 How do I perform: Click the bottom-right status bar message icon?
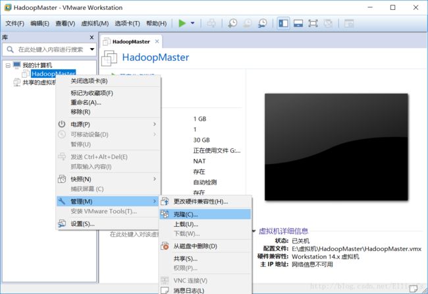(414, 288)
